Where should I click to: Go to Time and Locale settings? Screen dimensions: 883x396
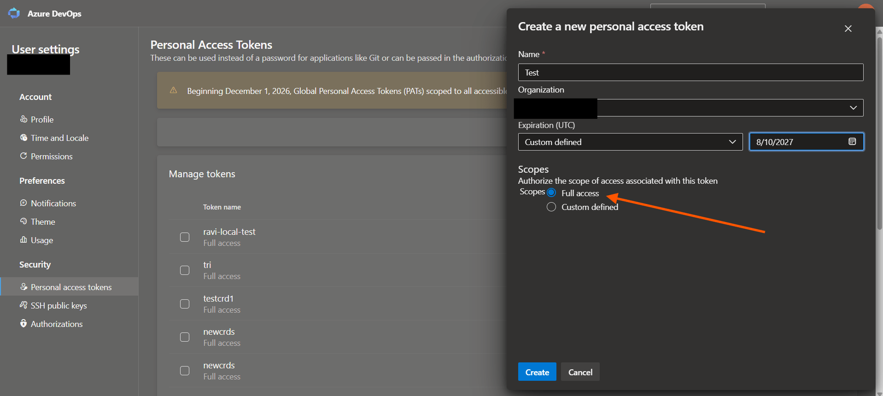point(59,138)
